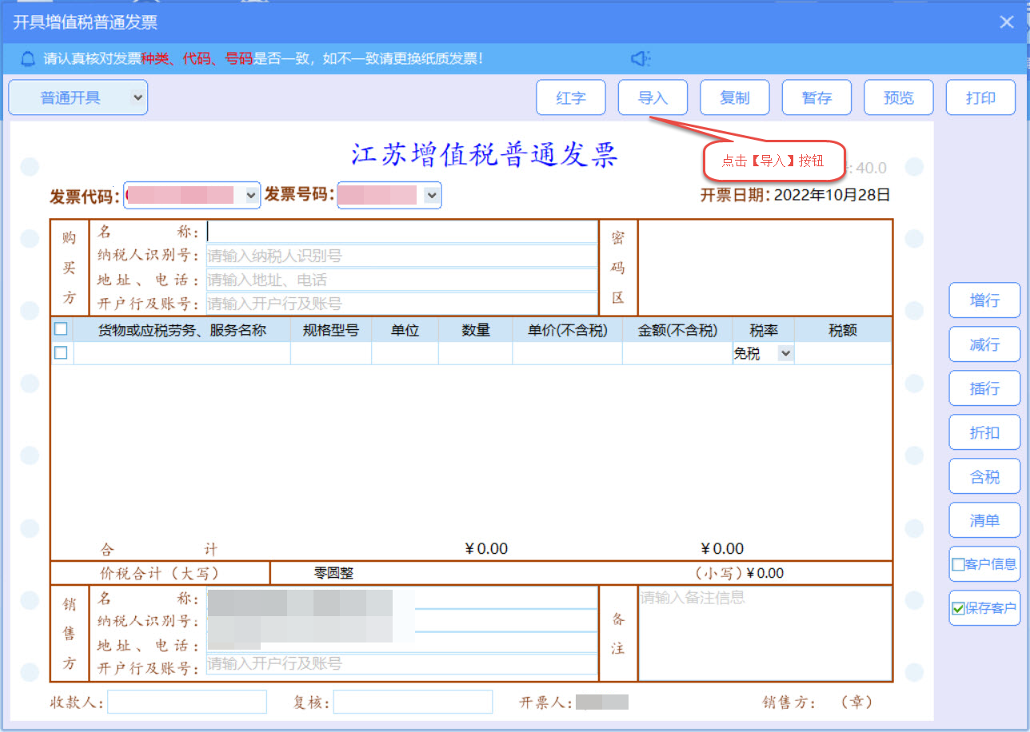Click the speaker sound icon
Screen dimensions: 1030x732
641,58
